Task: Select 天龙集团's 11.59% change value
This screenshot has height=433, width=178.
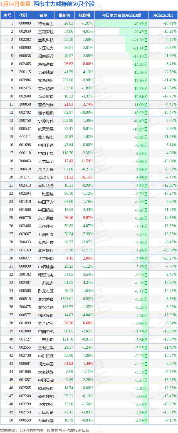Action: pos(87,161)
